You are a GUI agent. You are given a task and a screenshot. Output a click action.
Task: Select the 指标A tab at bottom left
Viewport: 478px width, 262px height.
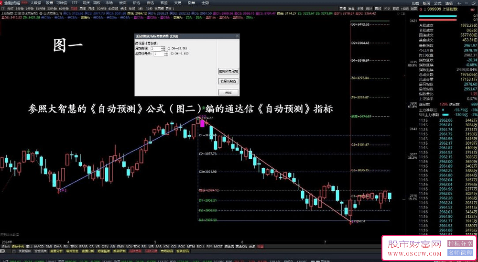(6, 246)
